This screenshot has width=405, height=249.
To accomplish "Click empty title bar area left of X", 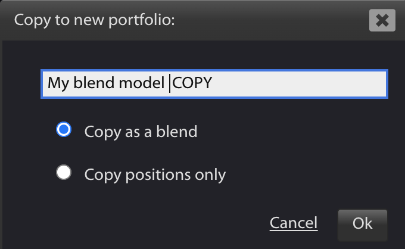I will (271, 20).
